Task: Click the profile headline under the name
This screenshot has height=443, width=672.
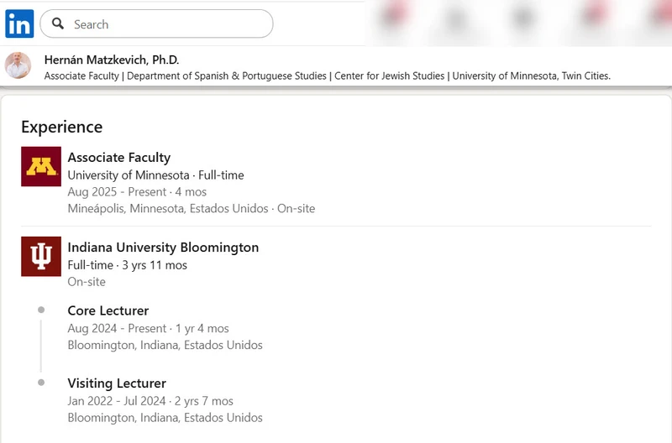Action: pyautogui.click(x=328, y=76)
